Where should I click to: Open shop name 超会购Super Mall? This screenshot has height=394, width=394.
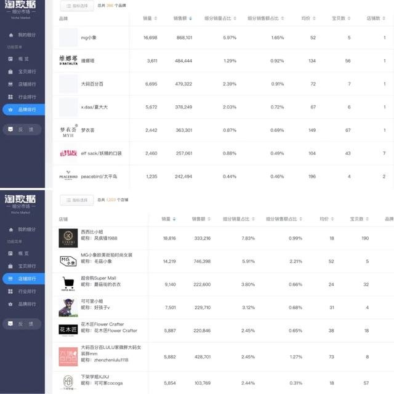coord(98,278)
